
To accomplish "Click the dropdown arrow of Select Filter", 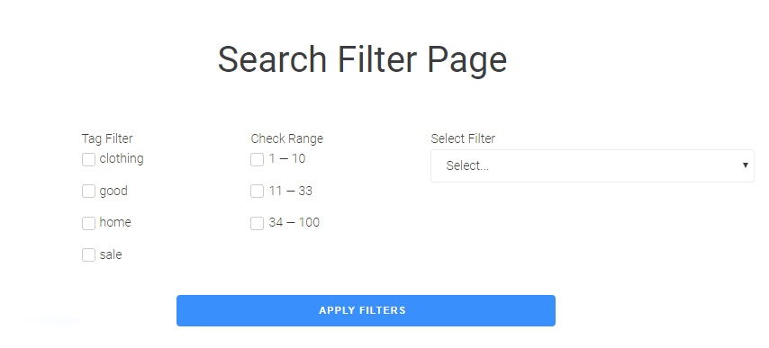I will (745, 165).
